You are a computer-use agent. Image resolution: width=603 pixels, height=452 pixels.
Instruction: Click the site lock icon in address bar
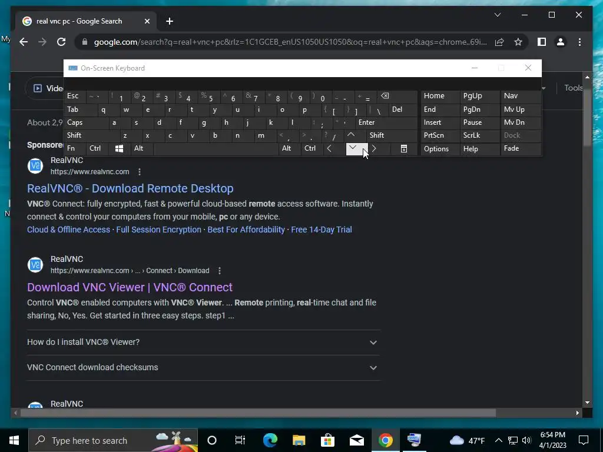tap(85, 42)
